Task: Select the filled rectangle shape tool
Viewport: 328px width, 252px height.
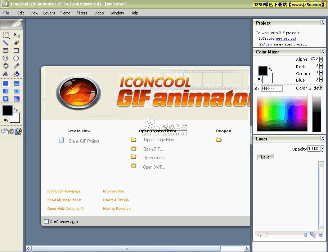Action: 16,51
